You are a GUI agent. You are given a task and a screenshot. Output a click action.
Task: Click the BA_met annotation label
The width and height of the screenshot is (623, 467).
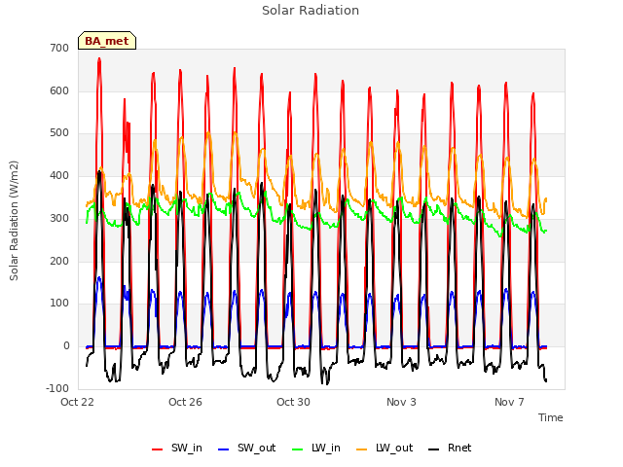[x=107, y=41]
